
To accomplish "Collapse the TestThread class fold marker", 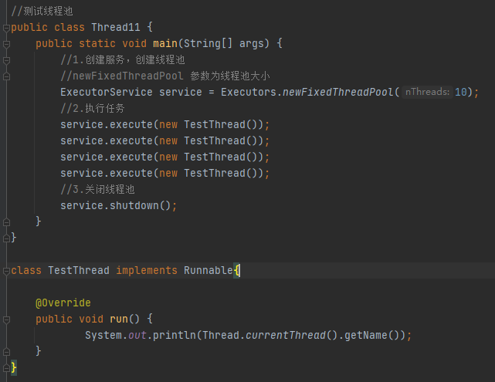I will (x=6, y=270).
